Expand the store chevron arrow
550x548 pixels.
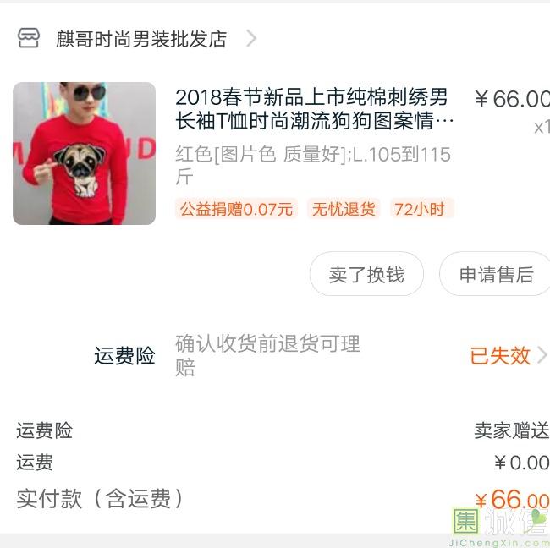[251, 38]
